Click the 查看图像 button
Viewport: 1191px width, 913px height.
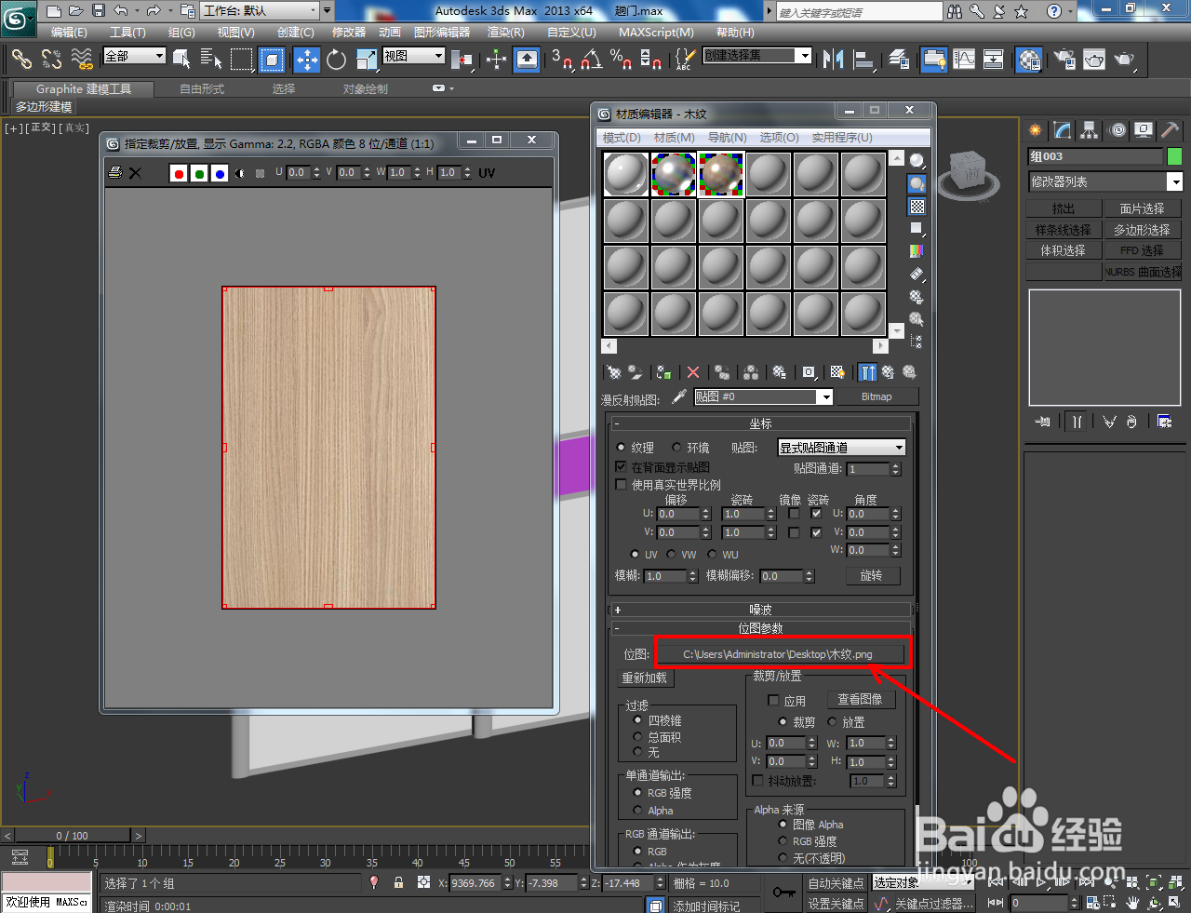click(861, 699)
